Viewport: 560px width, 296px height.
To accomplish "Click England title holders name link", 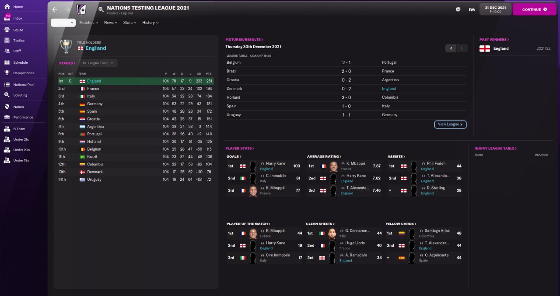I will pyautogui.click(x=96, y=48).
